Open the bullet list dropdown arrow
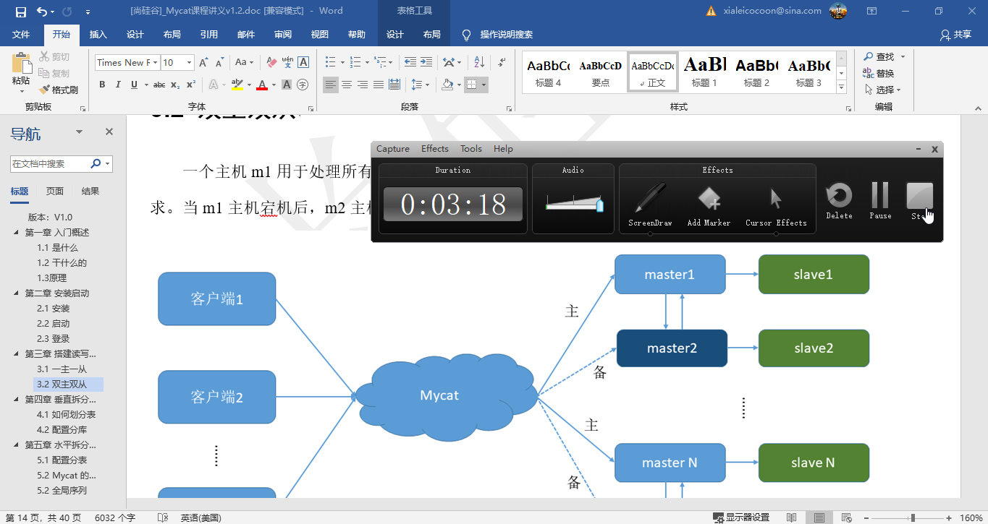This screenshot has width=988, height=524. [x=342, y=62]
